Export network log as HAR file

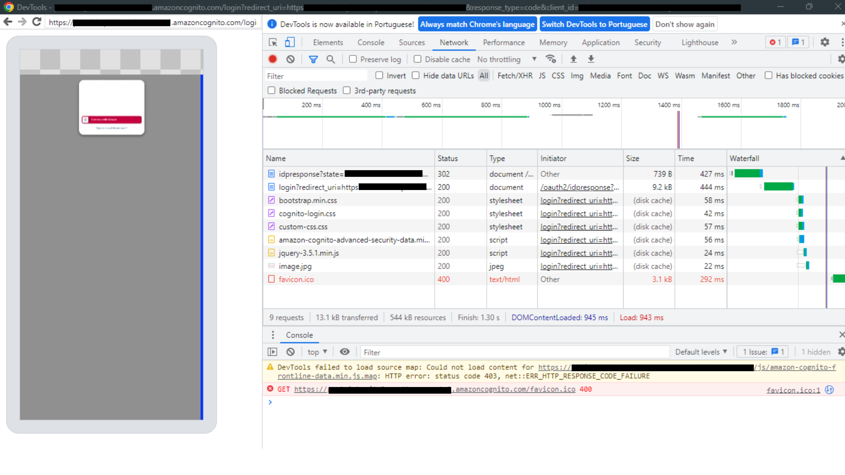tap(591, 58)
